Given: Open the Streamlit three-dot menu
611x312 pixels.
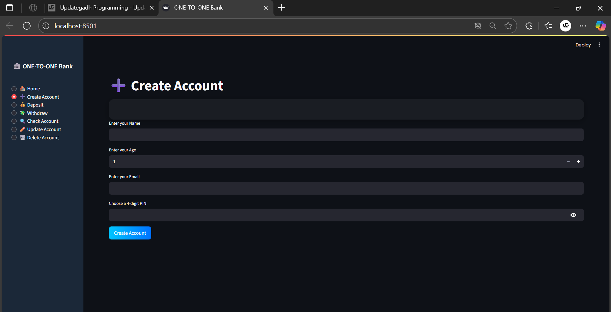Looking at the screenshot, I should pos(599,45).
